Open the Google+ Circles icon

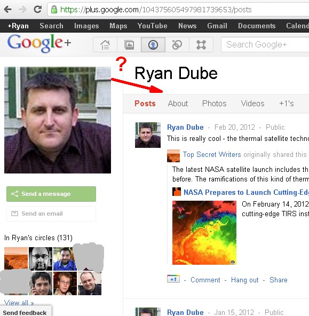(177, 44)
